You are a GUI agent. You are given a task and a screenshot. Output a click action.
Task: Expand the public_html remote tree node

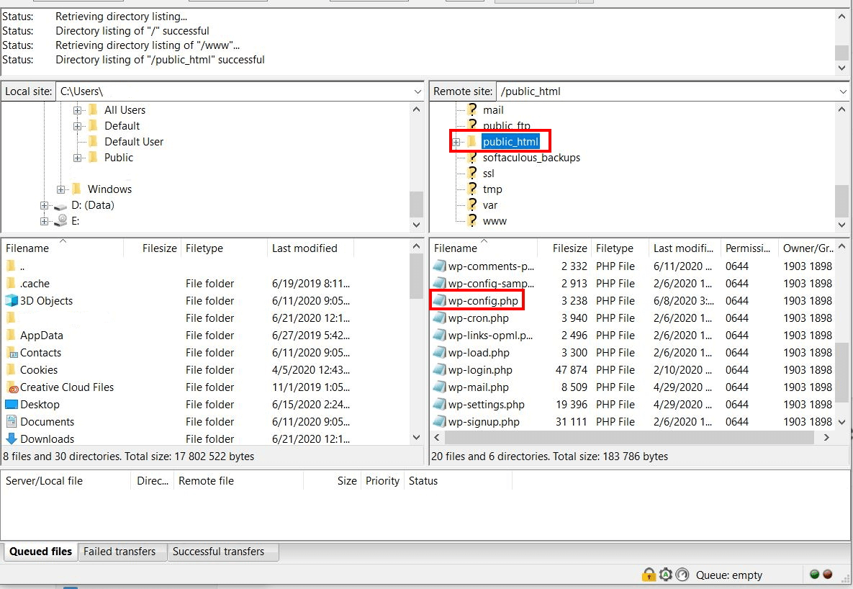click(456, 142)
